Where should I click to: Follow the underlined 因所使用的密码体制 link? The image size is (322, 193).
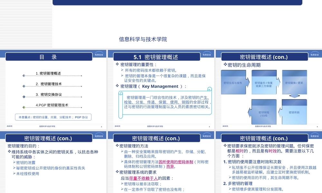(176, 162)
